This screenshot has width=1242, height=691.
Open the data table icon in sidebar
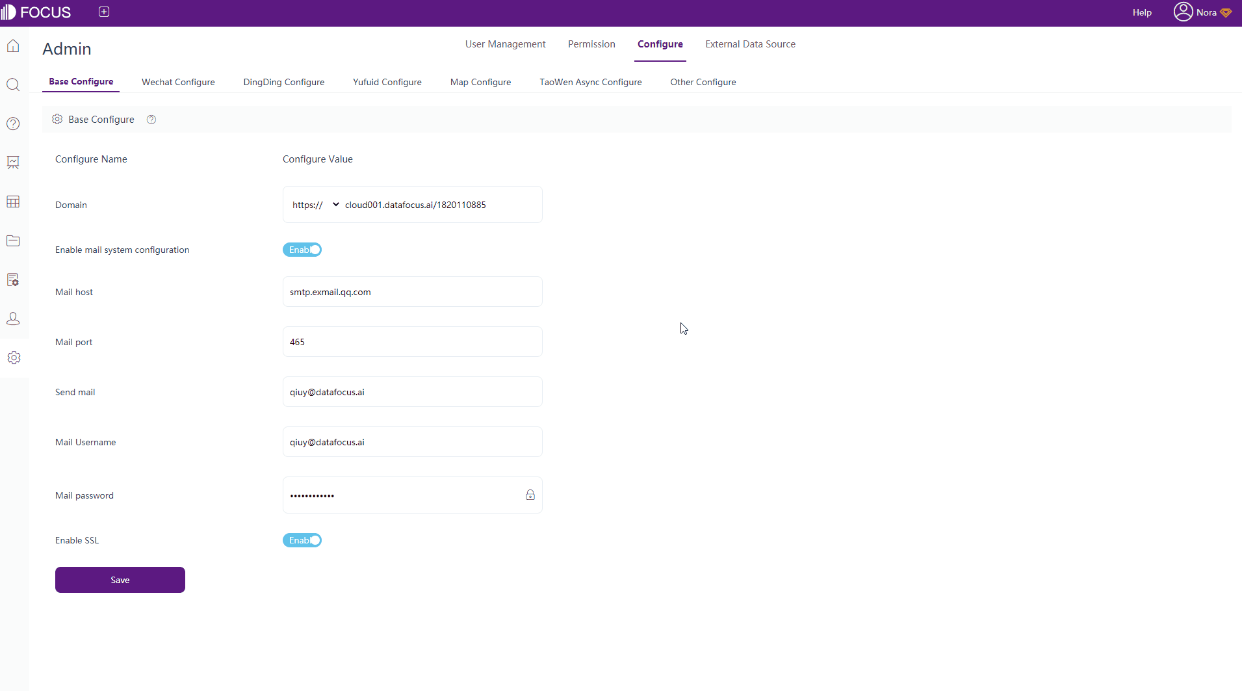13,202
